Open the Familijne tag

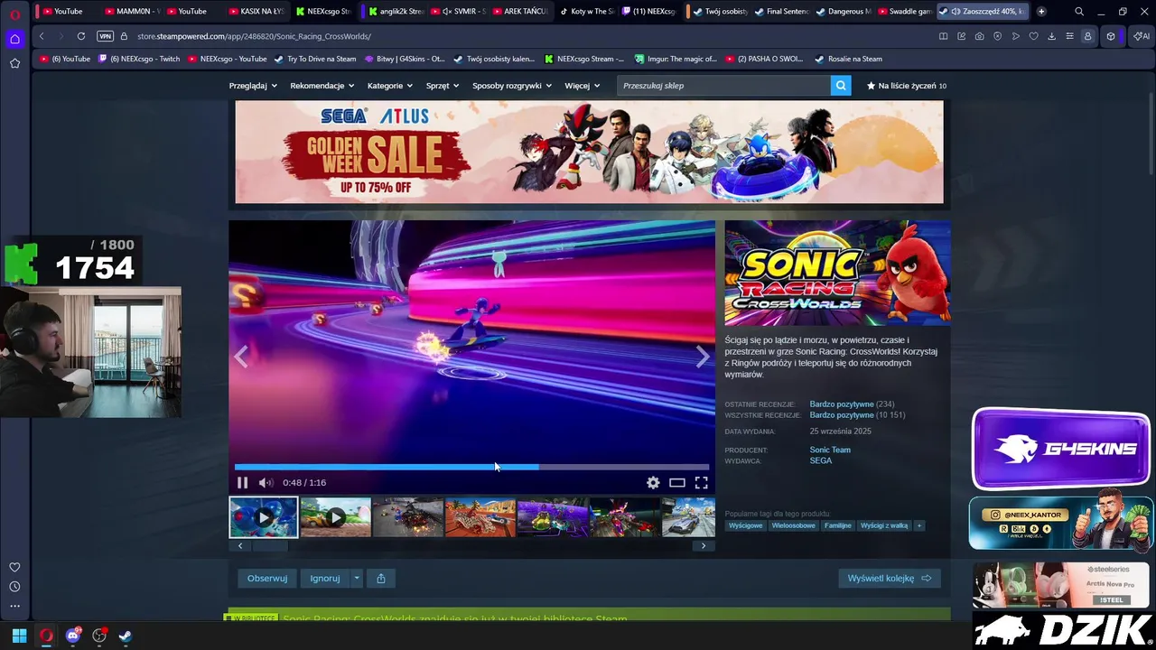coord(838,525)
